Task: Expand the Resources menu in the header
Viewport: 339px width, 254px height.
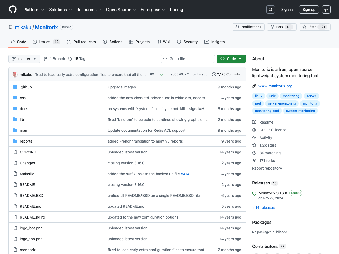Action: point(88,10)
